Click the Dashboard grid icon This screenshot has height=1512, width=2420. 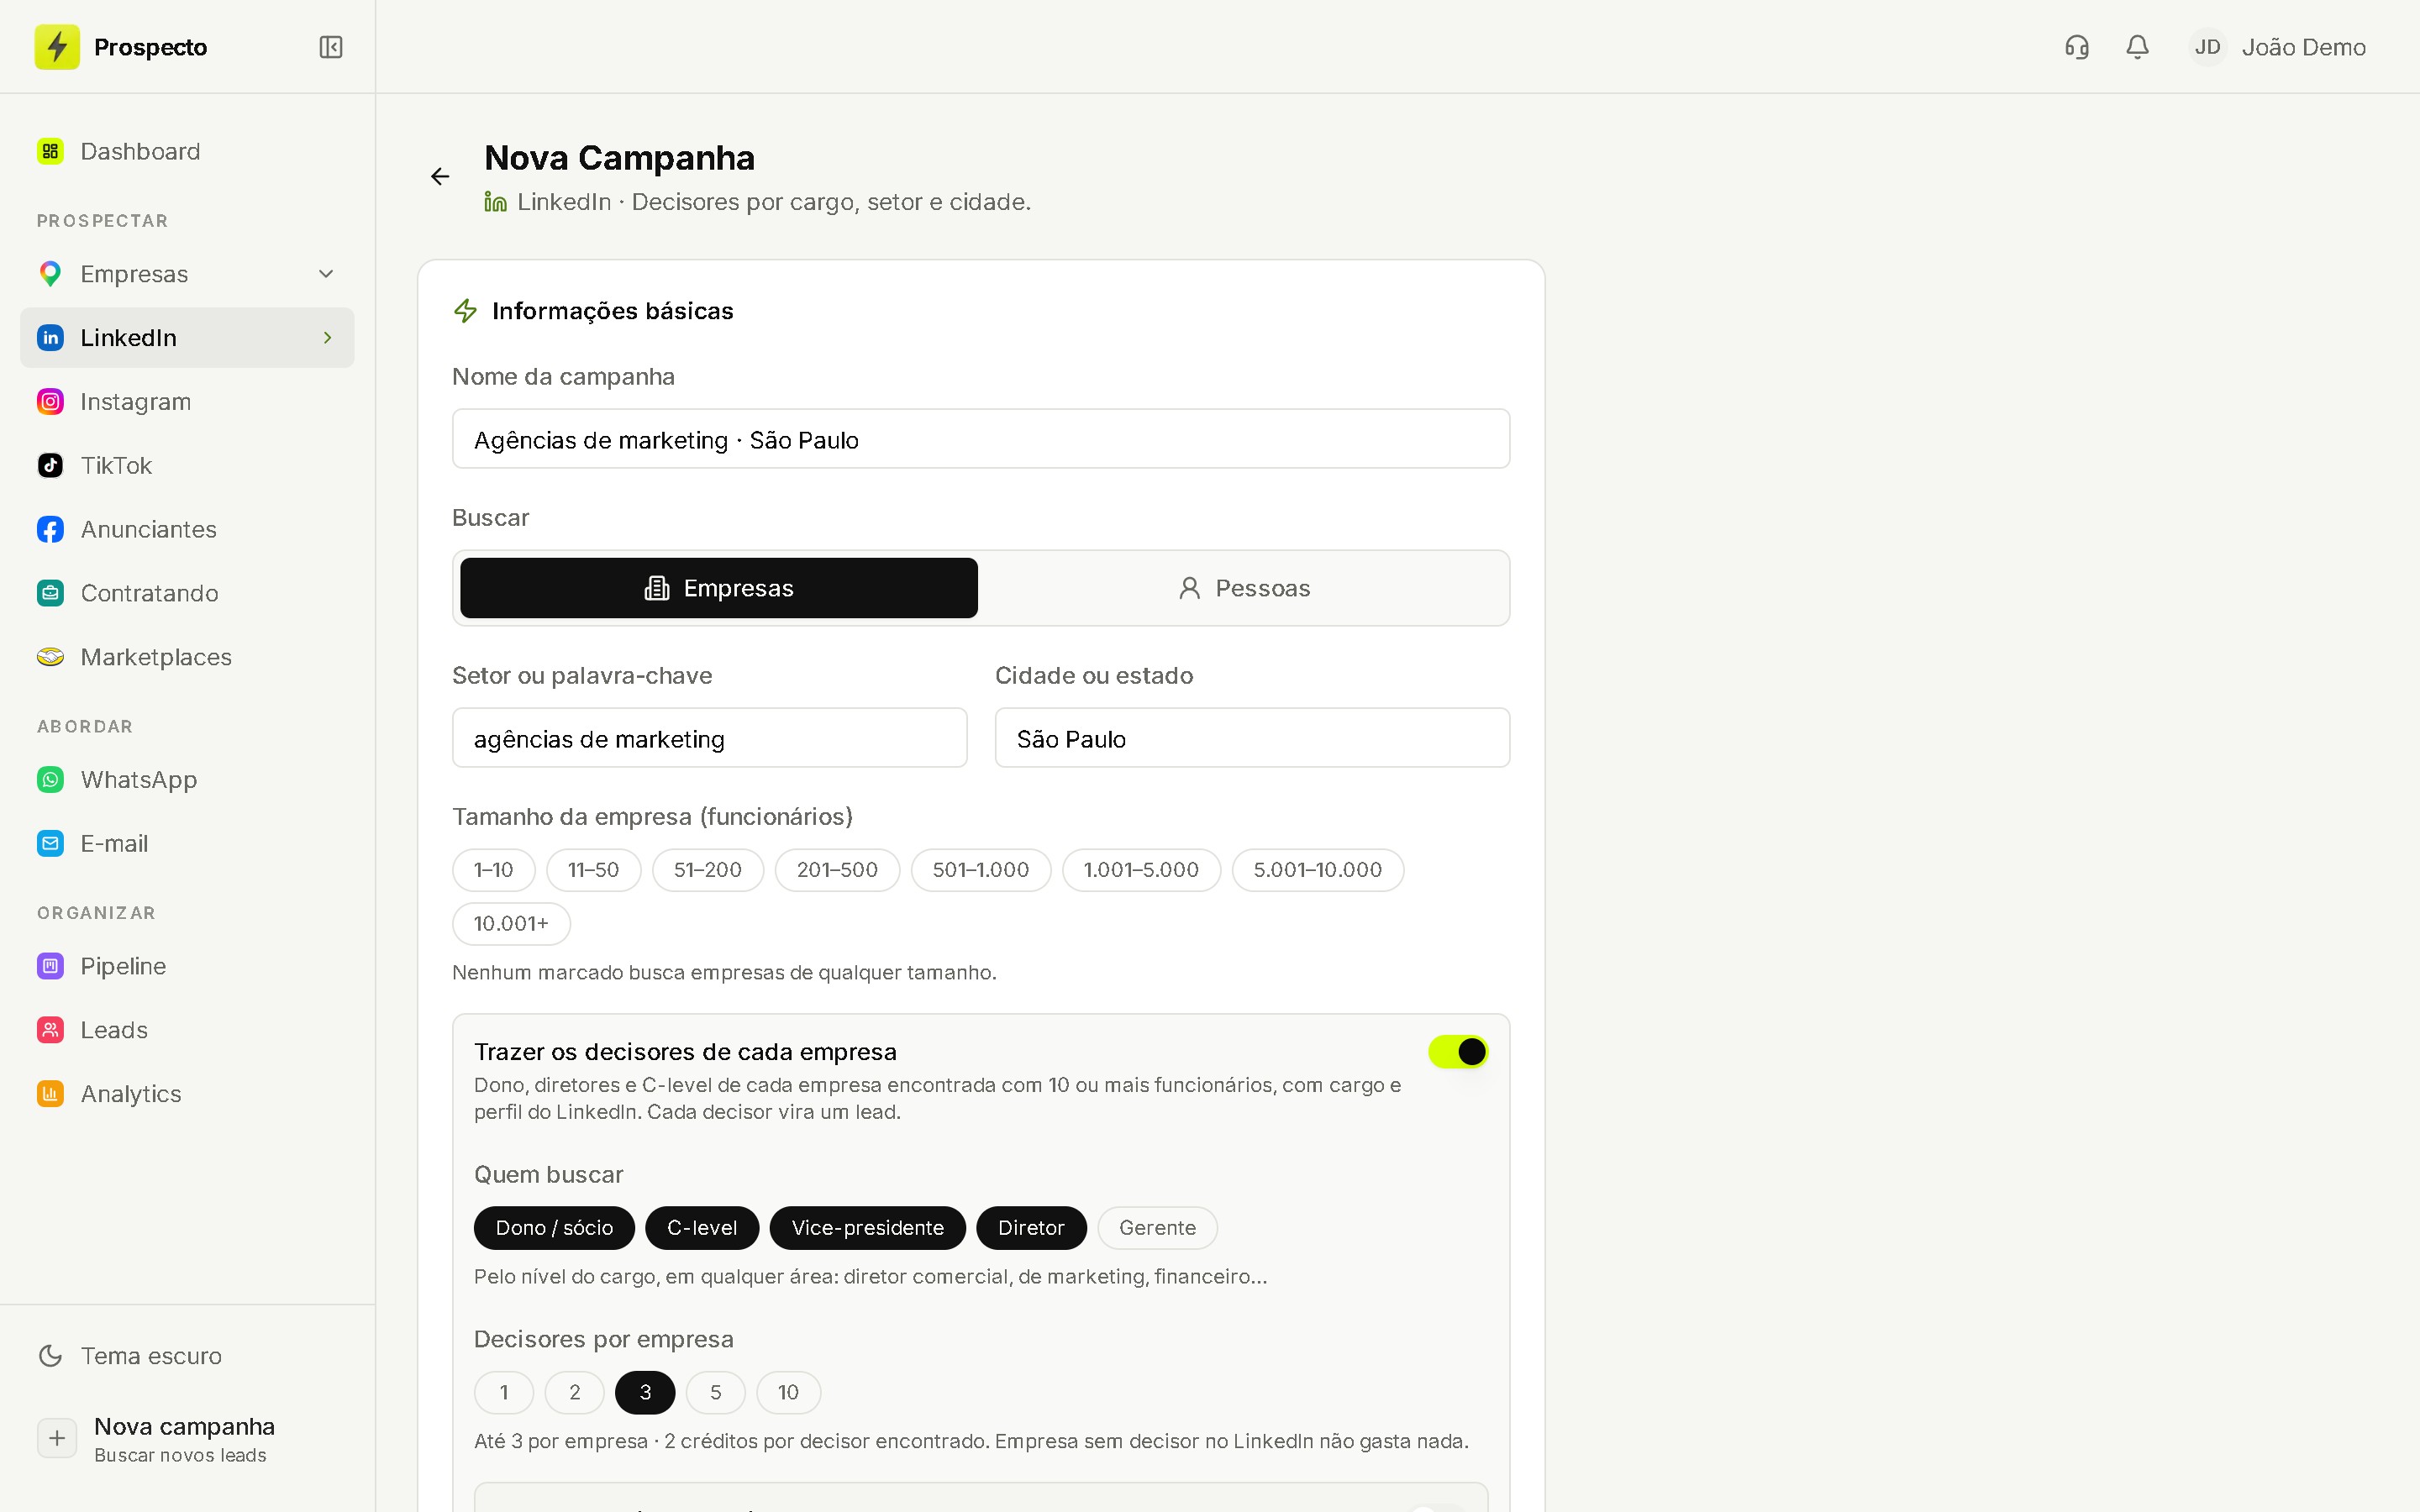click(50, 151)
